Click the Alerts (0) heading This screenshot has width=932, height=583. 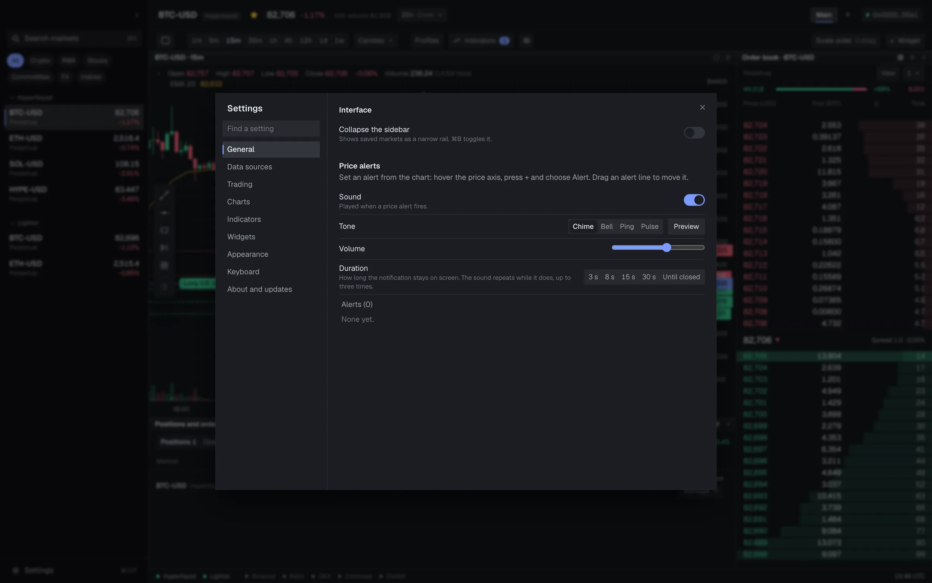point(357,304)
